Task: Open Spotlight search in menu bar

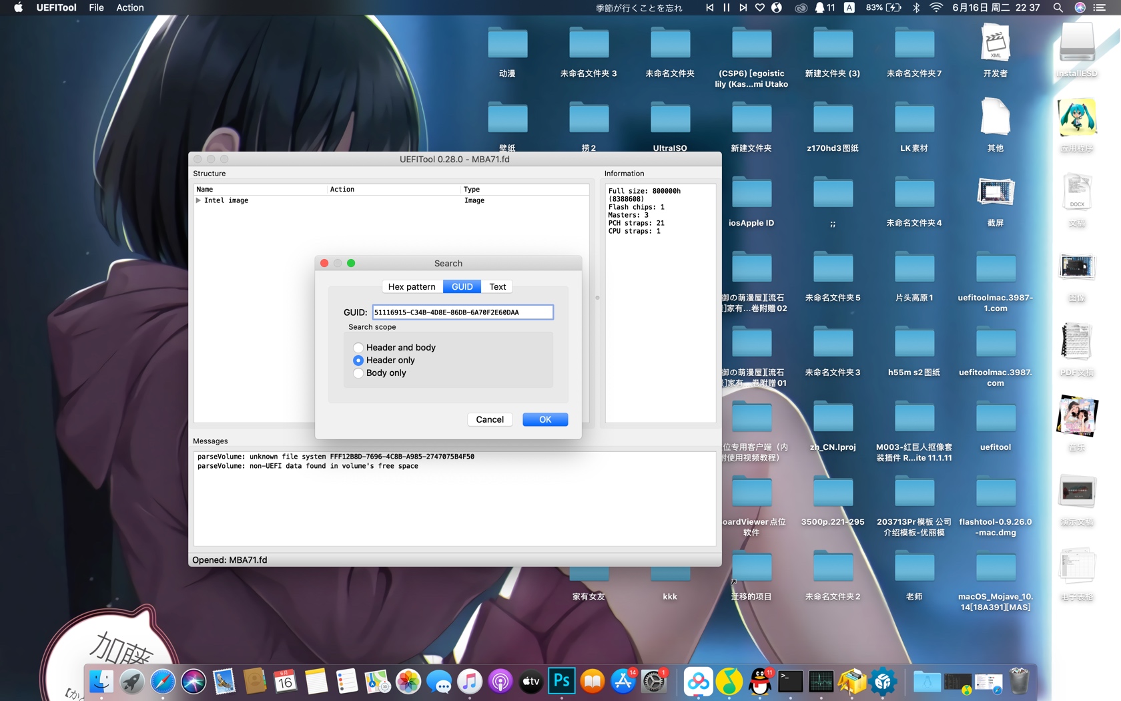Action: (1058, 7)
